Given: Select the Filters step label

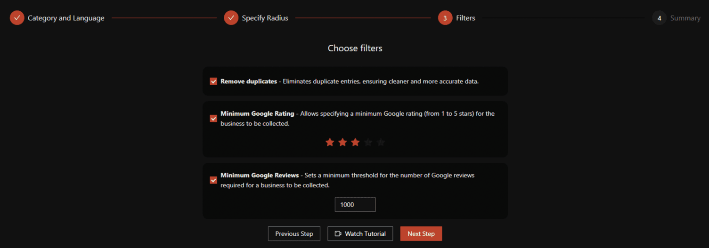Looking at the screenshot, I should pos(465,18).
